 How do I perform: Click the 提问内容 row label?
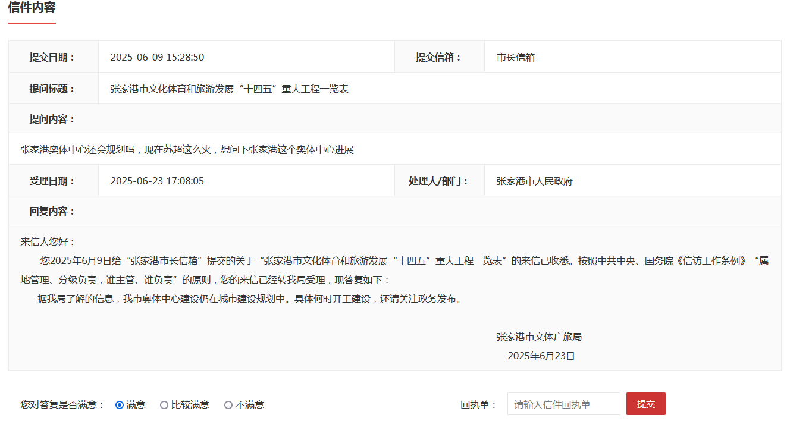pos(52,119)
